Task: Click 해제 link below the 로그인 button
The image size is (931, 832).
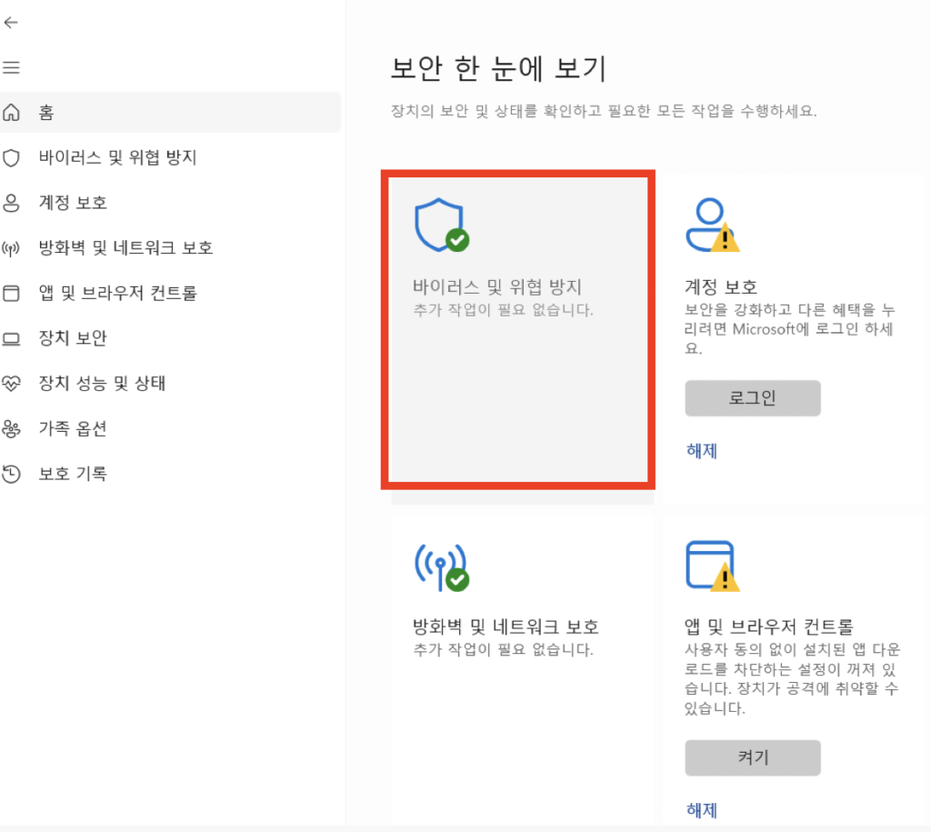Action: 701,451
